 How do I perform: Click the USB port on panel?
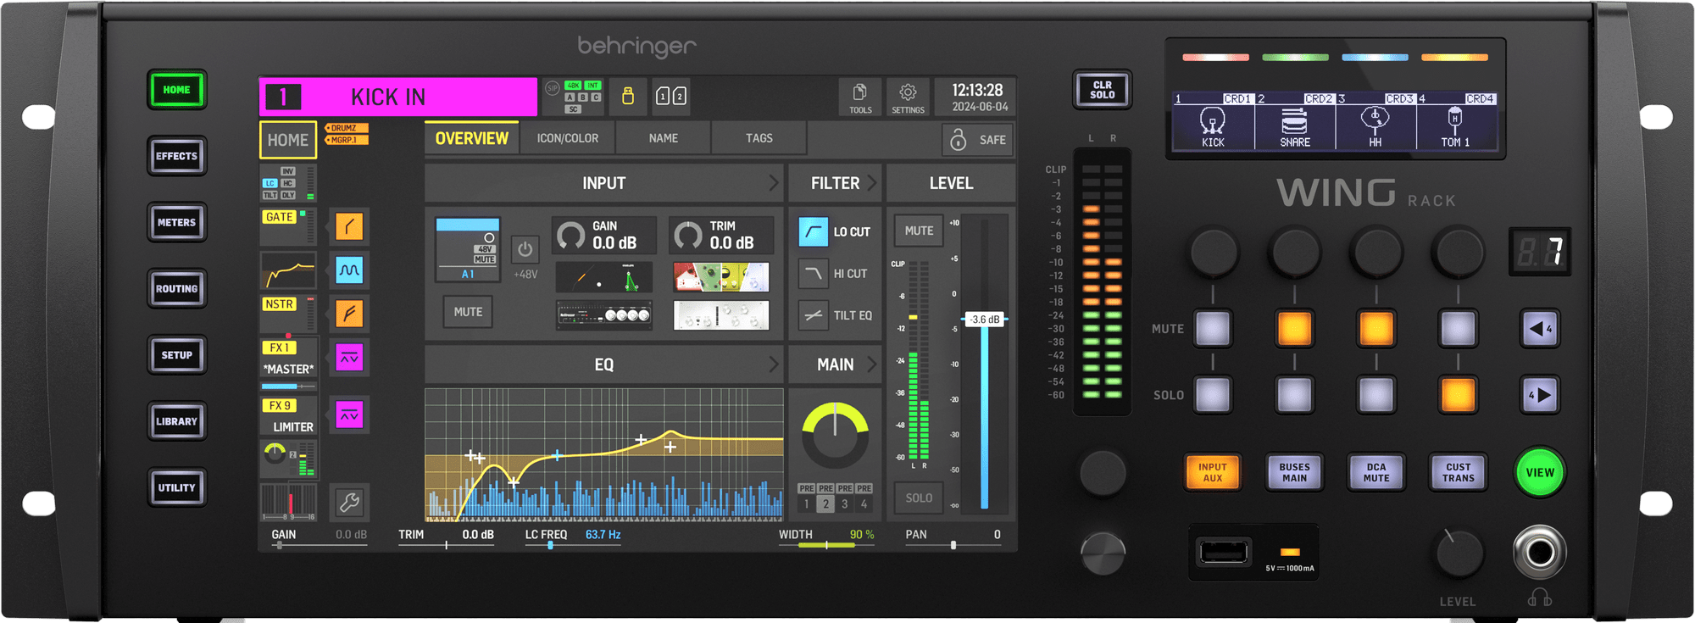[1222, 553]
